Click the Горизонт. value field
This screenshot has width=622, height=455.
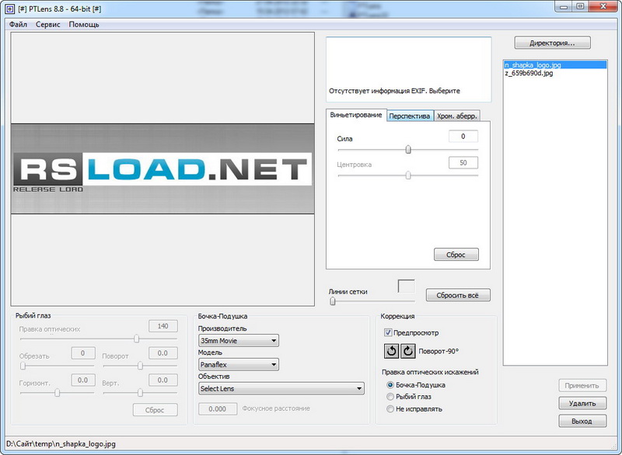coord(83,380)
